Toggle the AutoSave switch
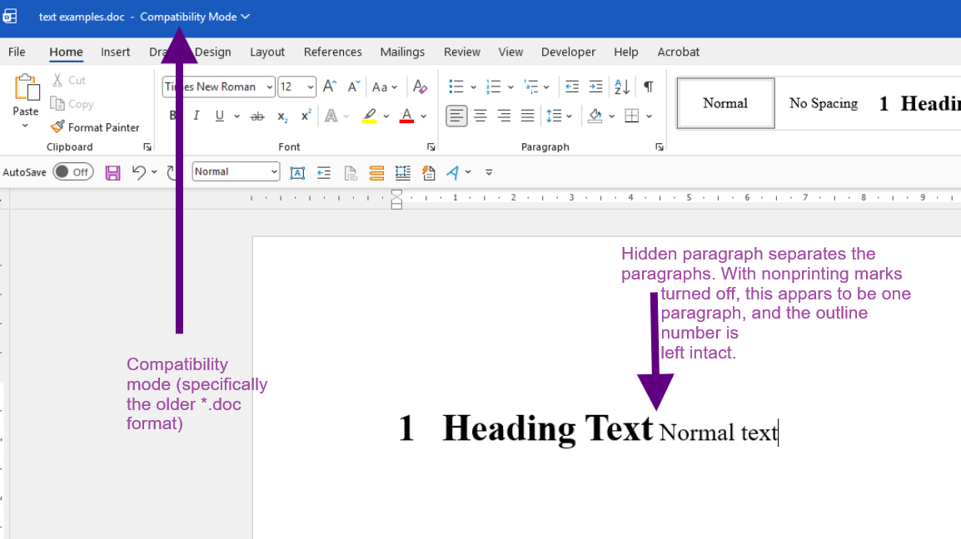 [x=73, y=172]
